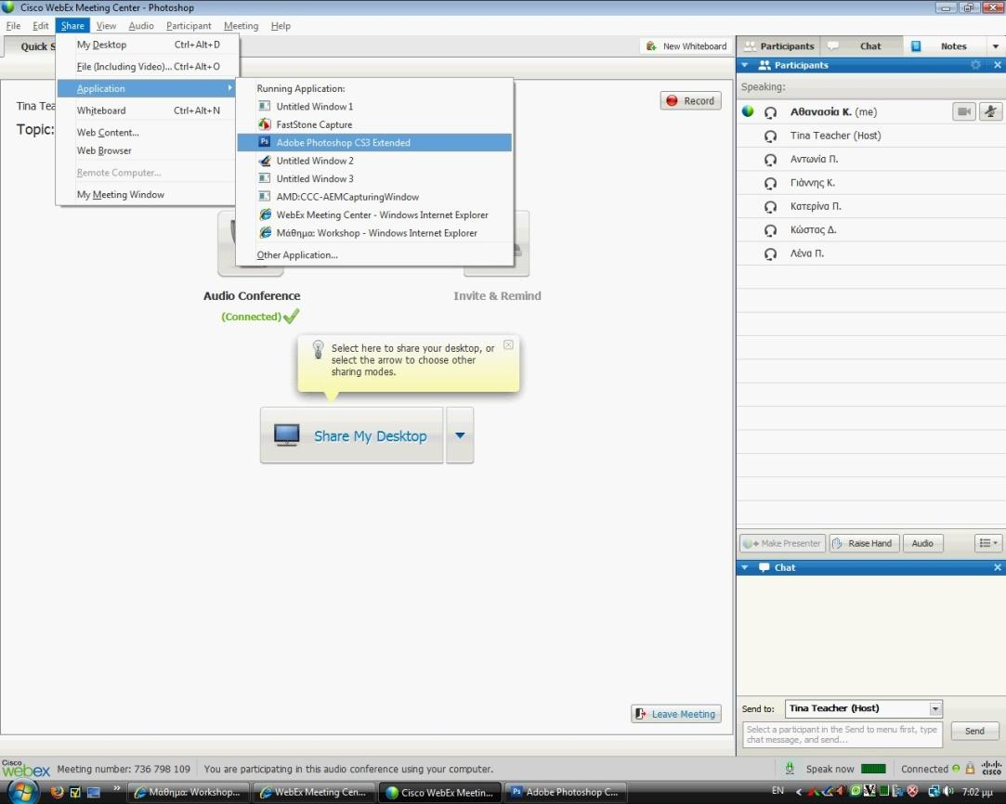Click the chat Send button
This screenshot has width=1006, height=804.
pyautogui.click(x=974, y=731)
